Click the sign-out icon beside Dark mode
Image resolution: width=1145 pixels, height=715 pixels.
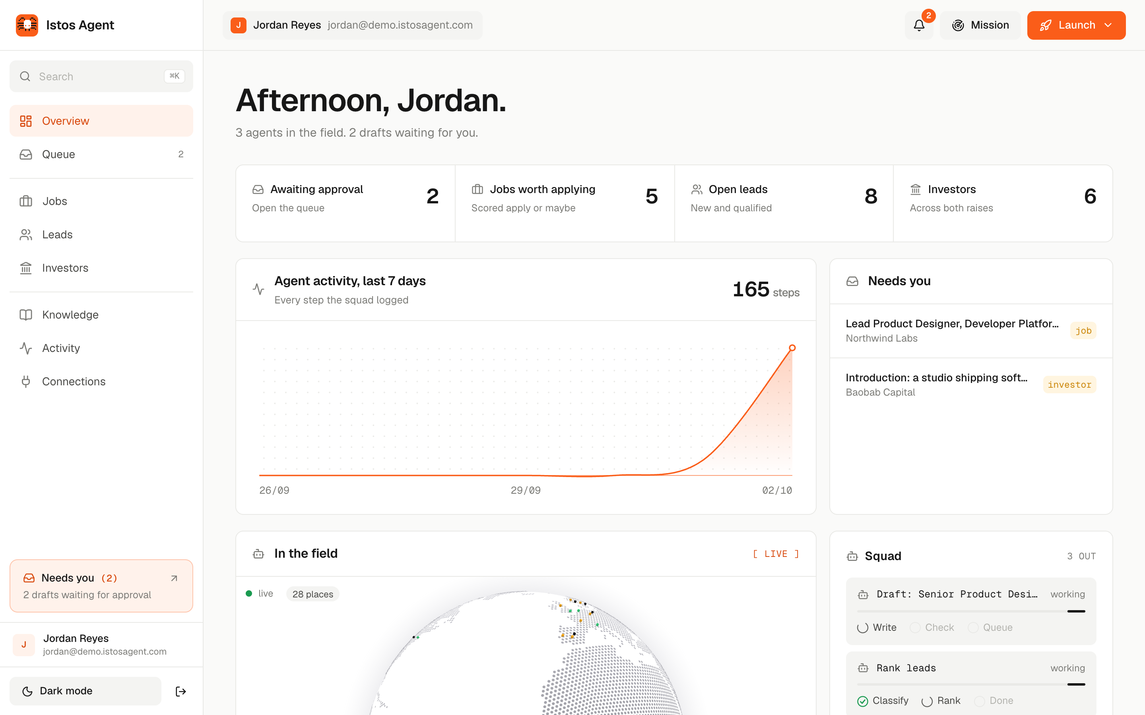[x=181, y=691]
